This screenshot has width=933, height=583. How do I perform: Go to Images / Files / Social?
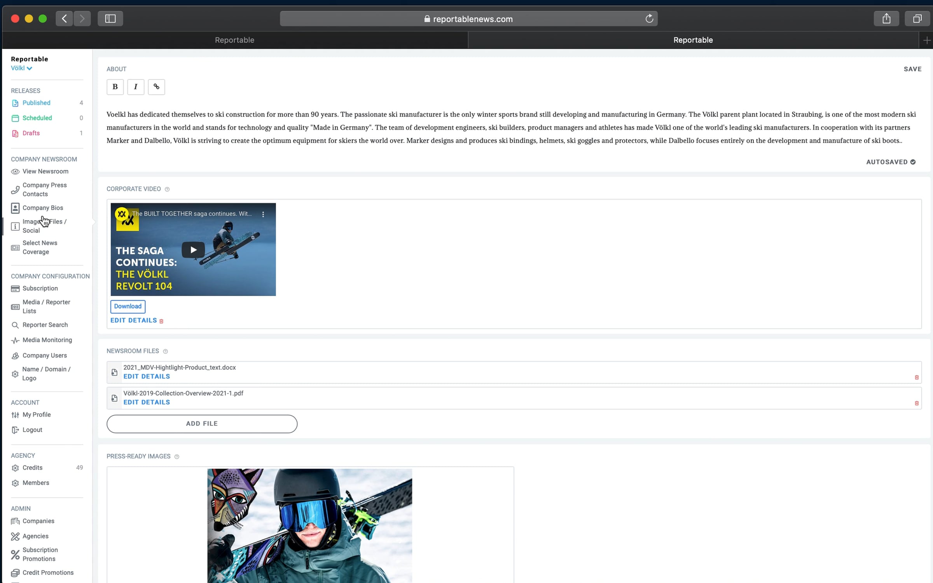(x=44, y=226)
